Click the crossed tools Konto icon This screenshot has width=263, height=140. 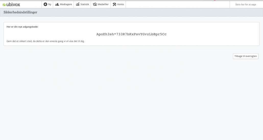pos(115,4)
